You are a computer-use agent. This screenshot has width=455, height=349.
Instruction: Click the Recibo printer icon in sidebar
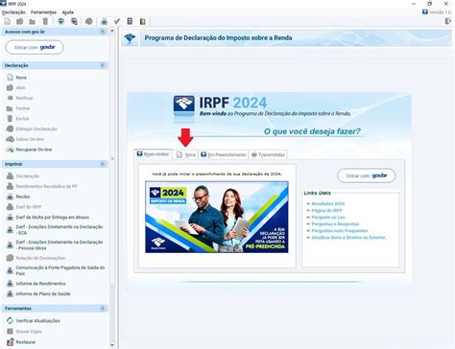11,197
